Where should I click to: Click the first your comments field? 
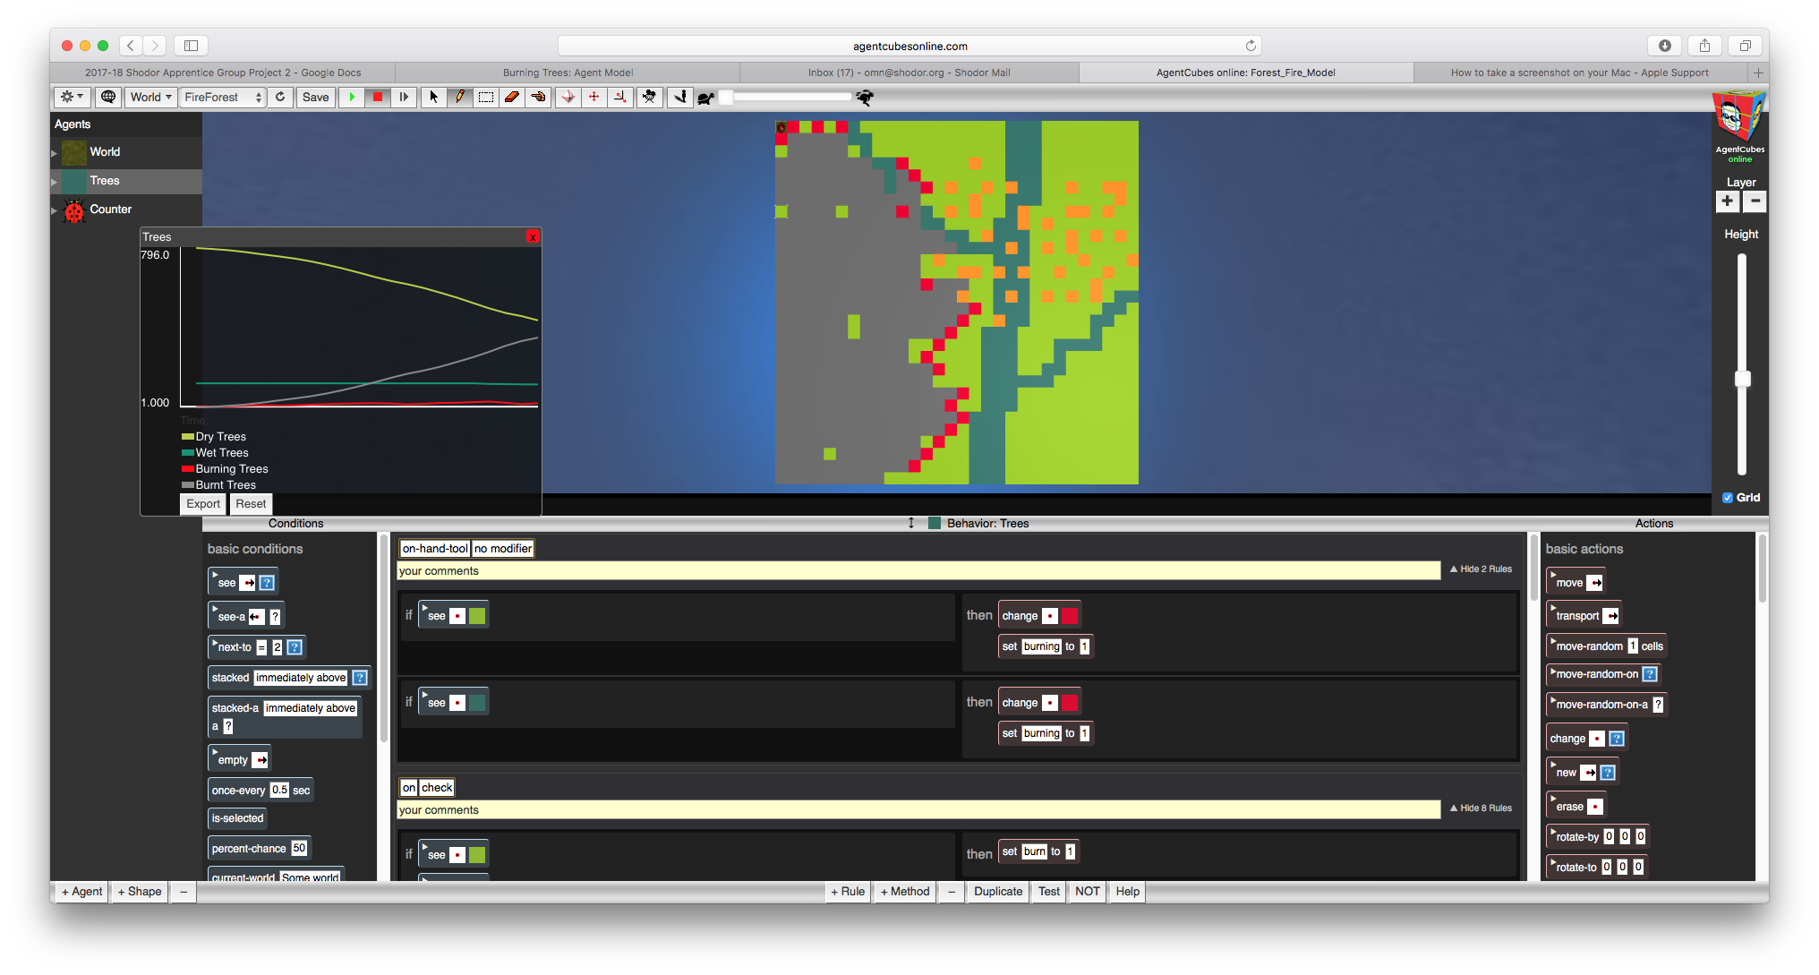pyautogui.click(x=918, y=571)
